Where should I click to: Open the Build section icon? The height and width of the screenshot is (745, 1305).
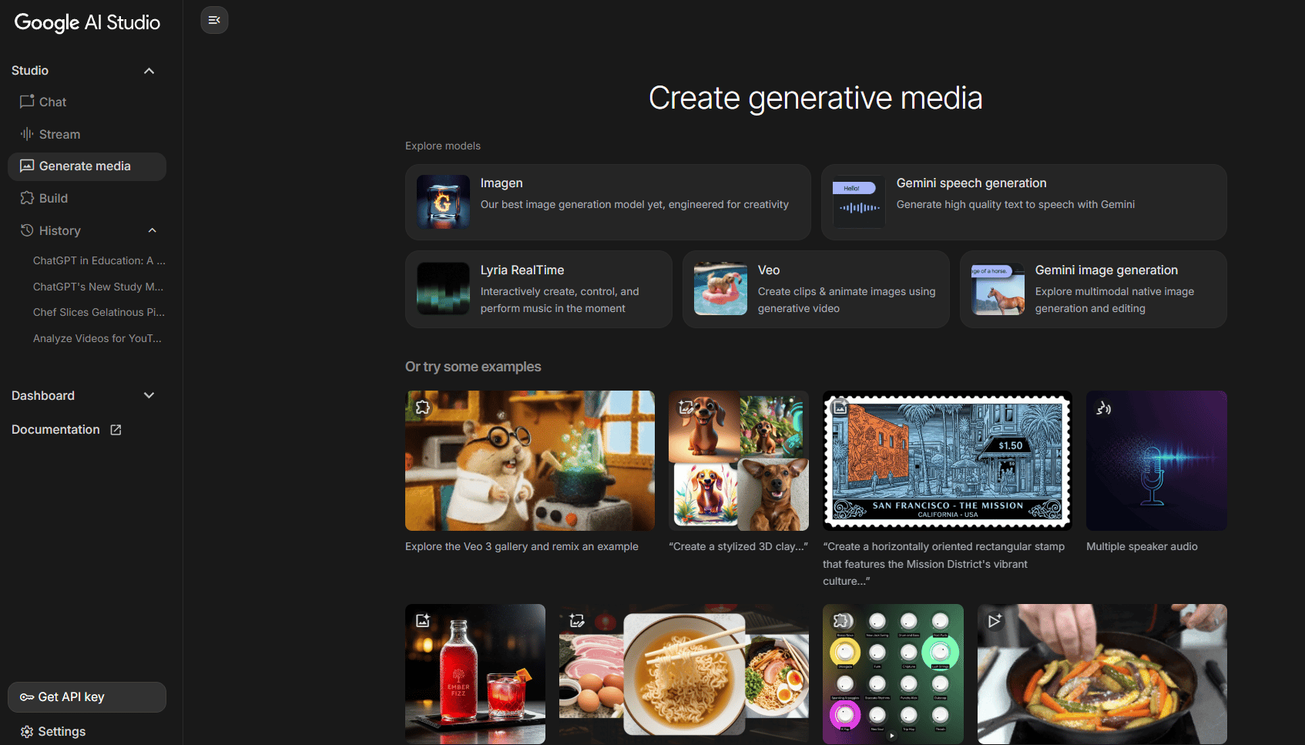coord(27,198)
